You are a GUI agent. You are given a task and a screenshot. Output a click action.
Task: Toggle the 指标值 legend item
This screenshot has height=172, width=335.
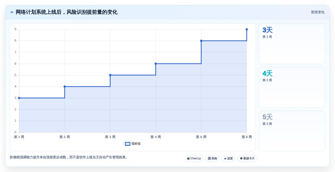point(133,144)
